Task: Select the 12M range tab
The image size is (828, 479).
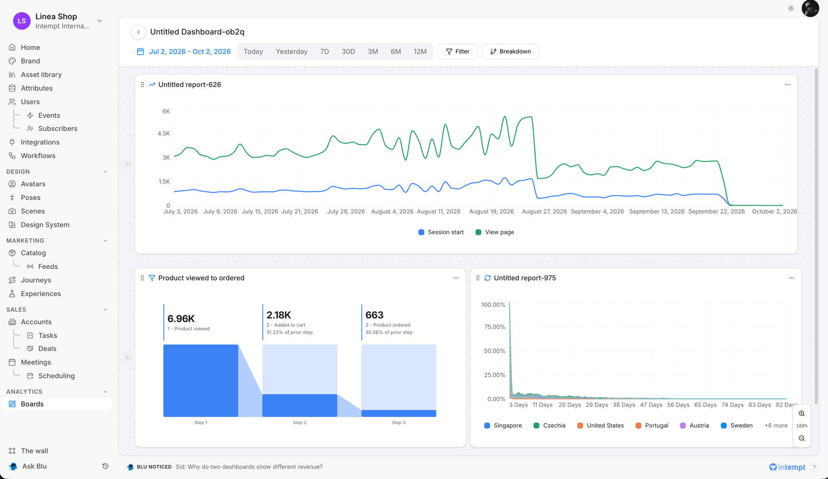Action: click(x=420, y=51)
